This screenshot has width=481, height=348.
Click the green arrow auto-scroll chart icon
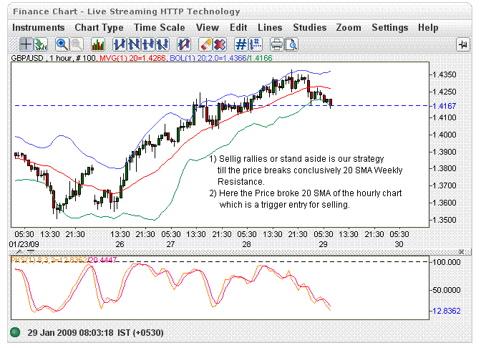41,44
